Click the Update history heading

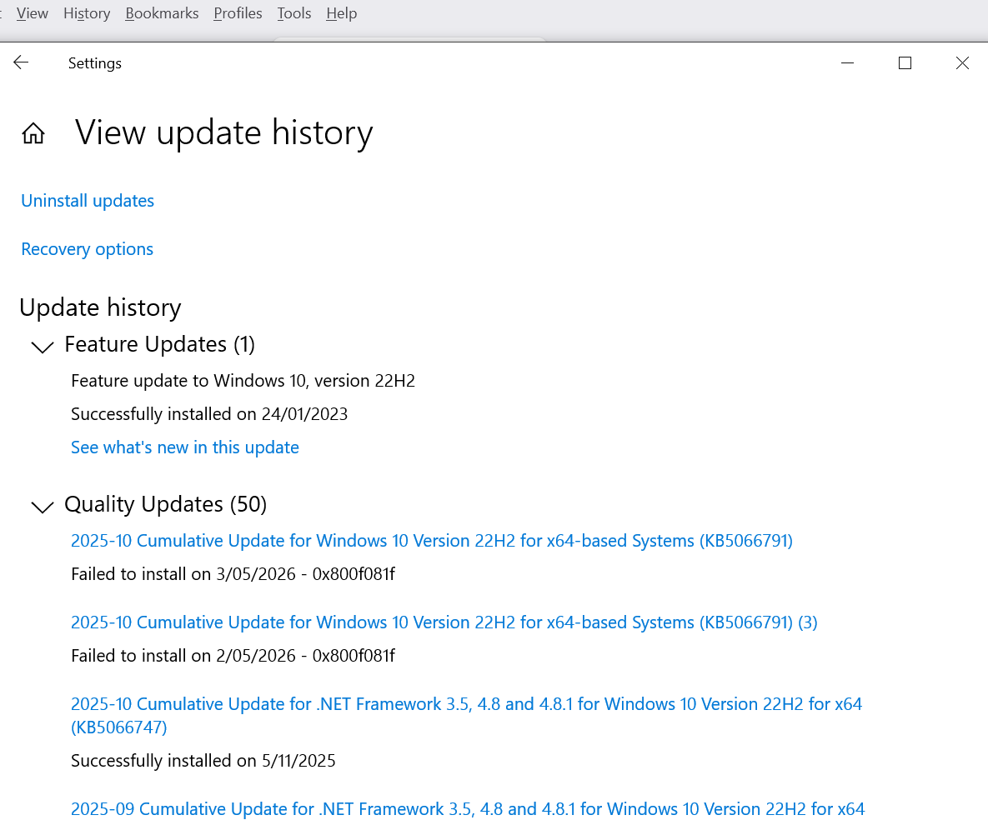point(100,307)
